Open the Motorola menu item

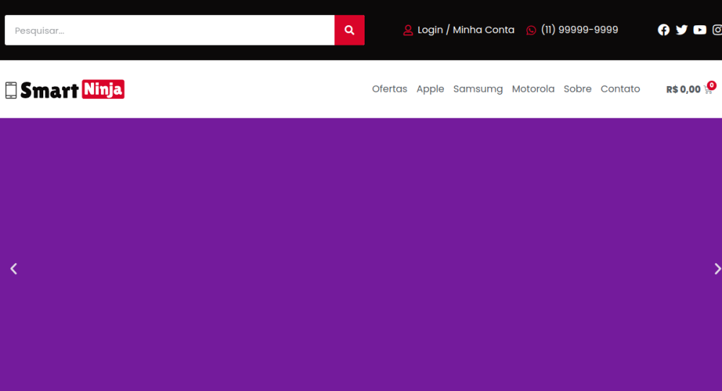[534, 89]
